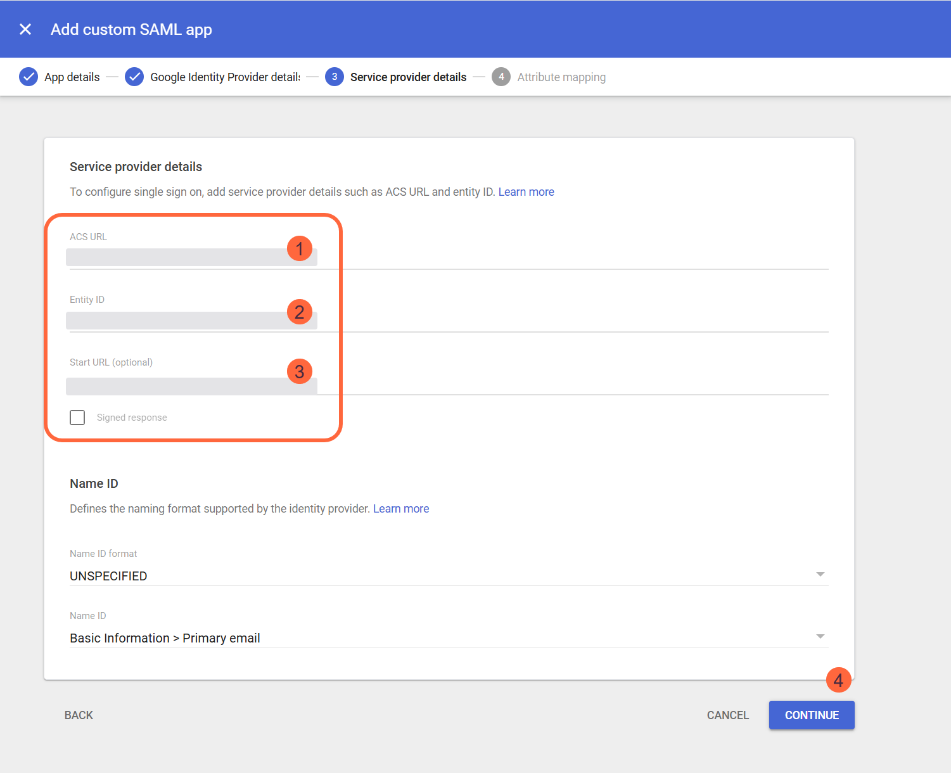Click the App details completed checkmark icon

(29, 76)
